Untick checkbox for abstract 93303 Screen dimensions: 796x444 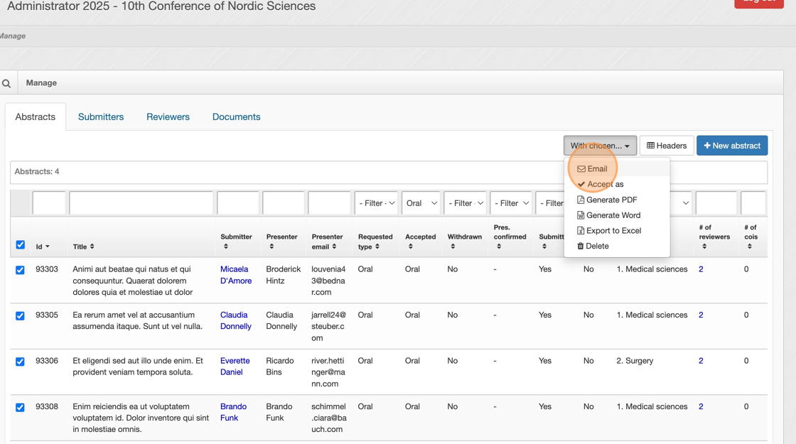pos(21,270)
